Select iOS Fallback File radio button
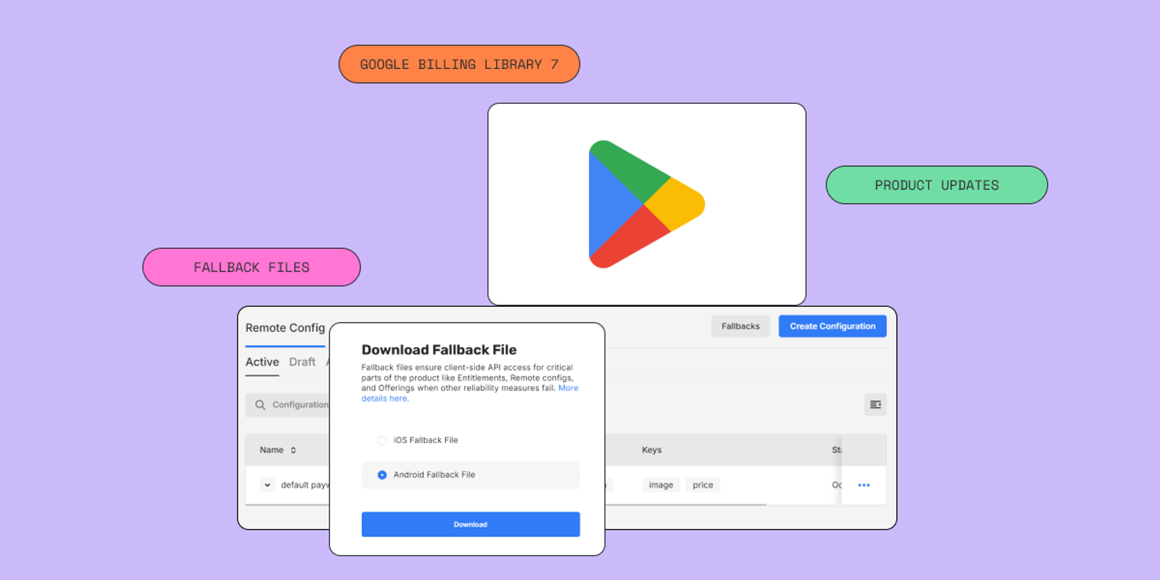1160x580 pixels. click(x=382, y=440)
